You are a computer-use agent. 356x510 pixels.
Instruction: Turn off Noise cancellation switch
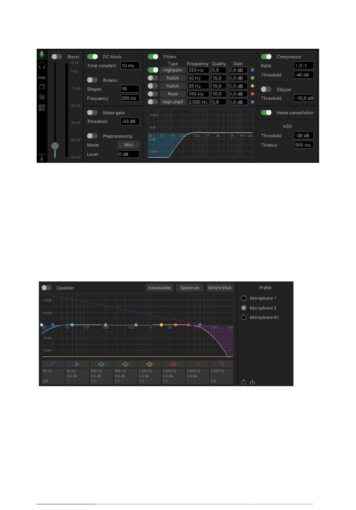[x=266, y=113]
